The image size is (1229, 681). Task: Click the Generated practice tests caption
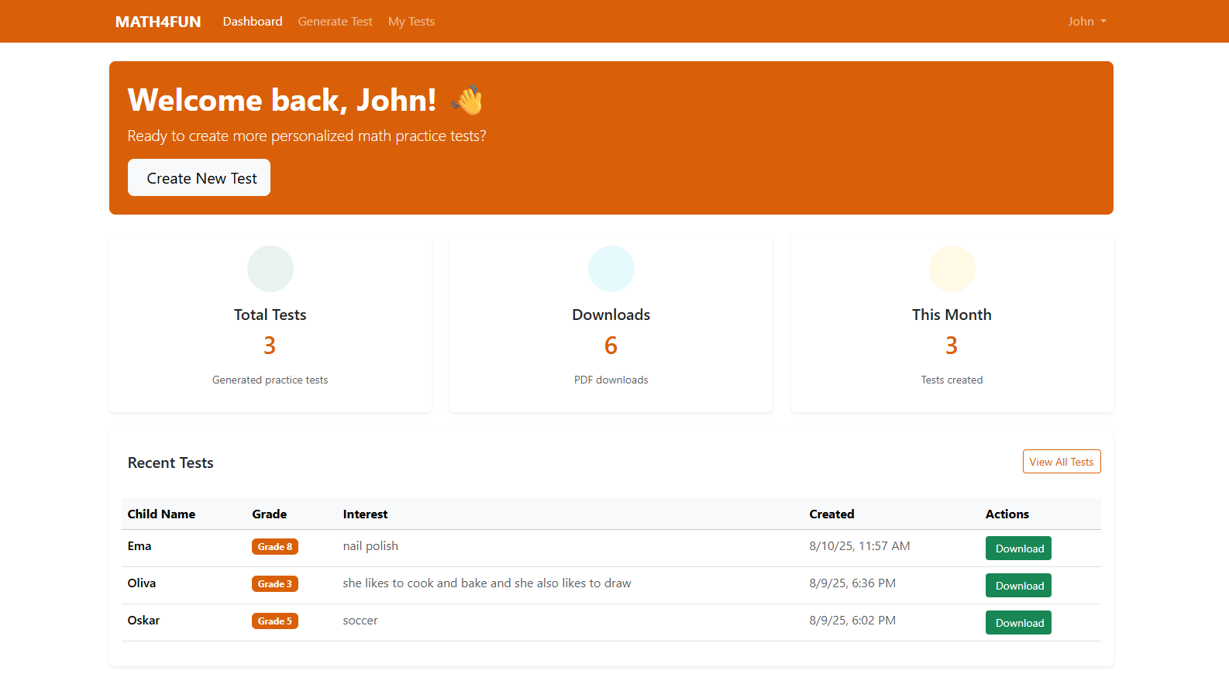(x=270, y=380)
